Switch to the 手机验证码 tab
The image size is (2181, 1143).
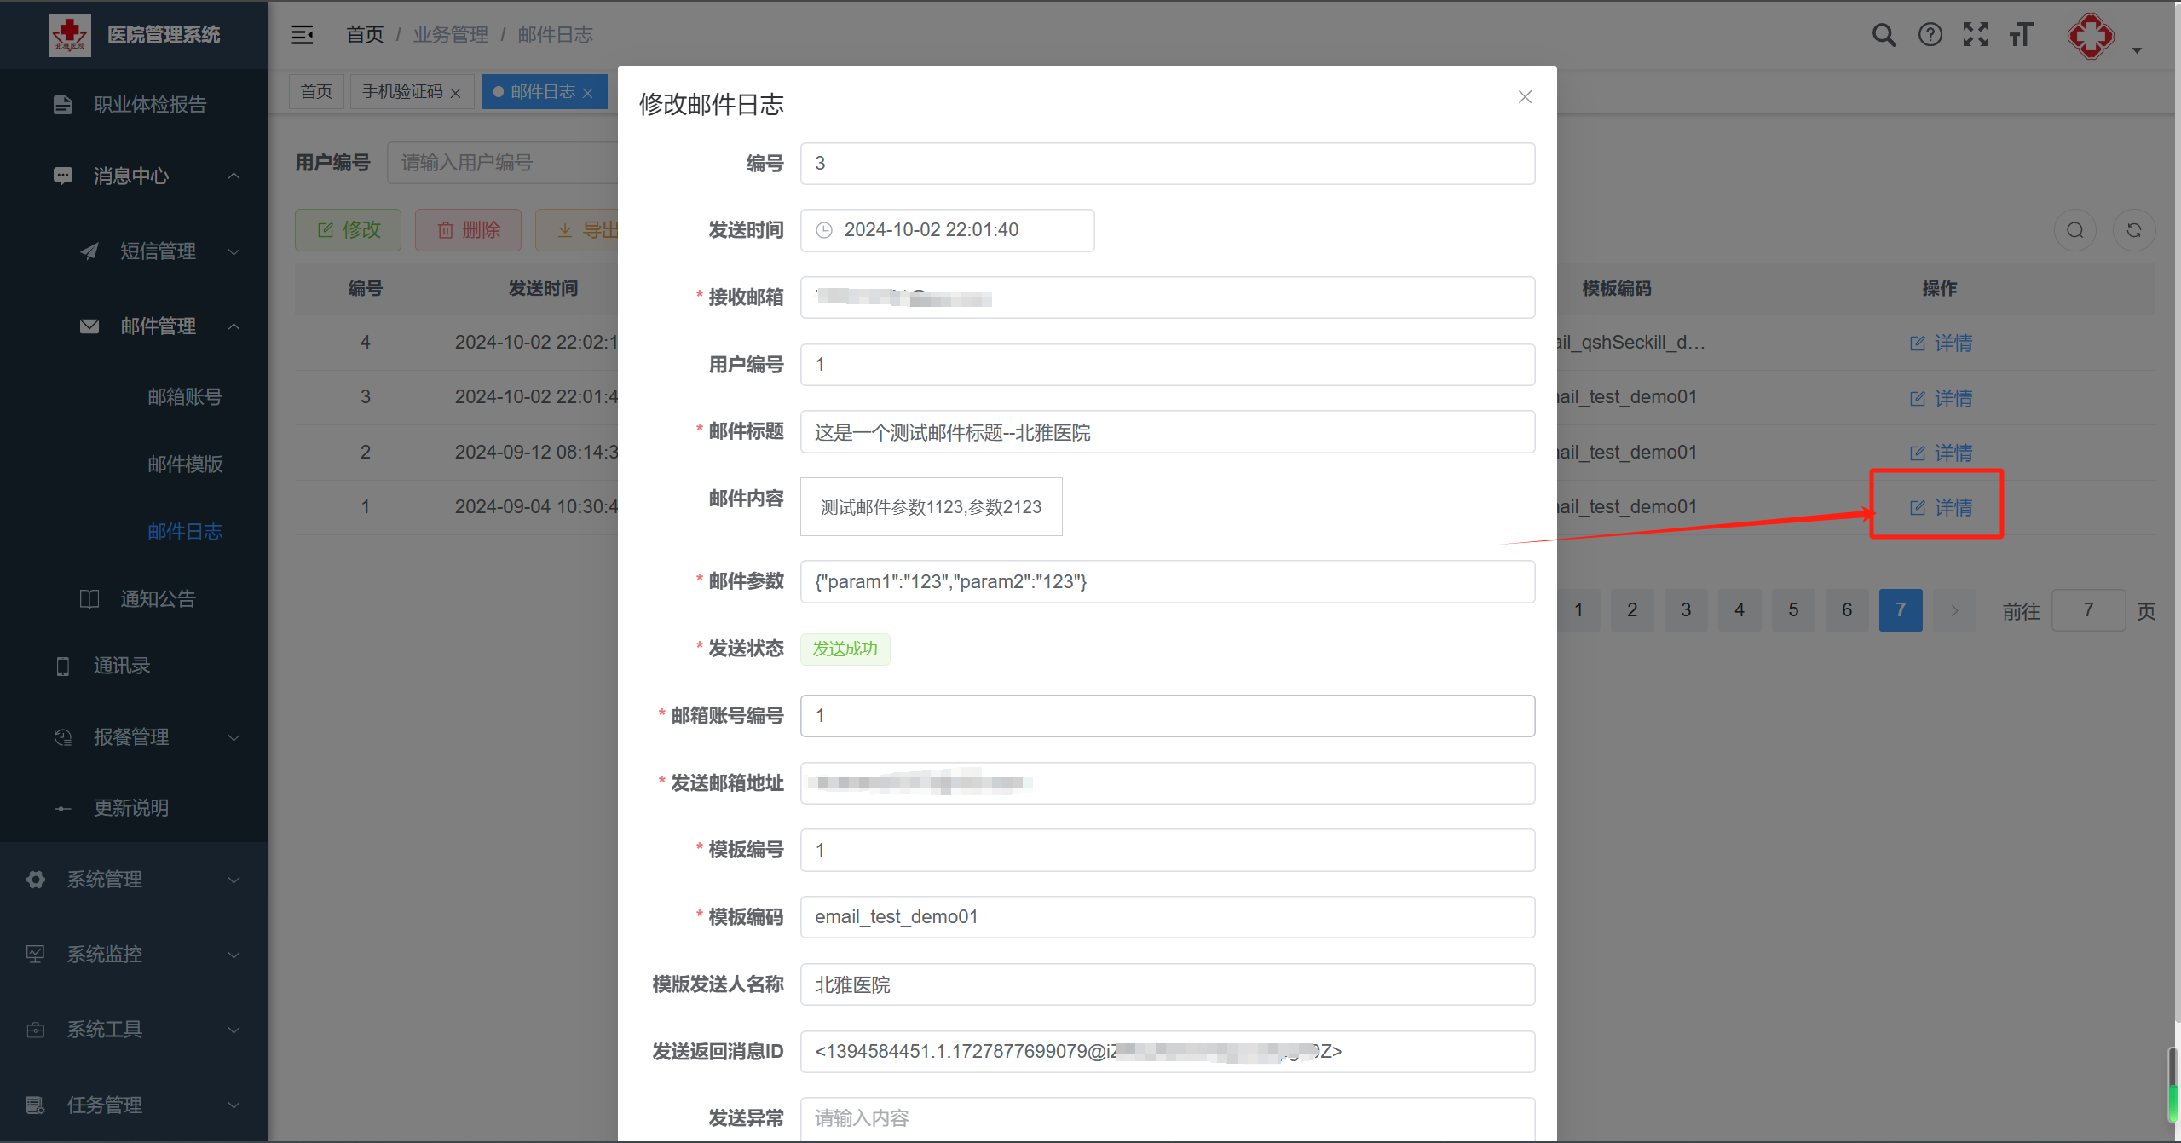point(402,92)
